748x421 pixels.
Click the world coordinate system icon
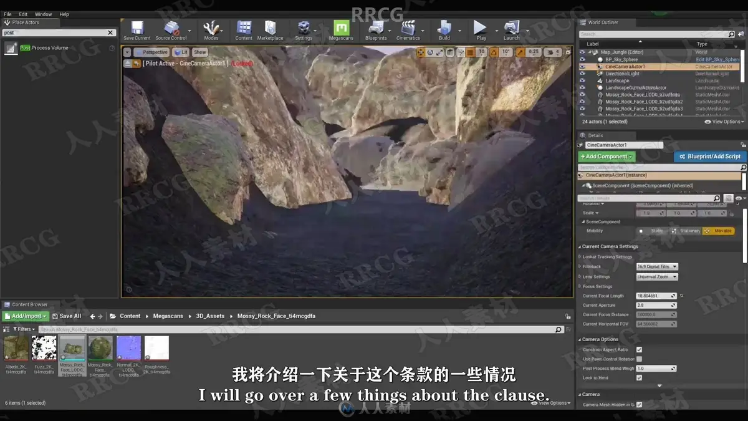click(449, 52)
